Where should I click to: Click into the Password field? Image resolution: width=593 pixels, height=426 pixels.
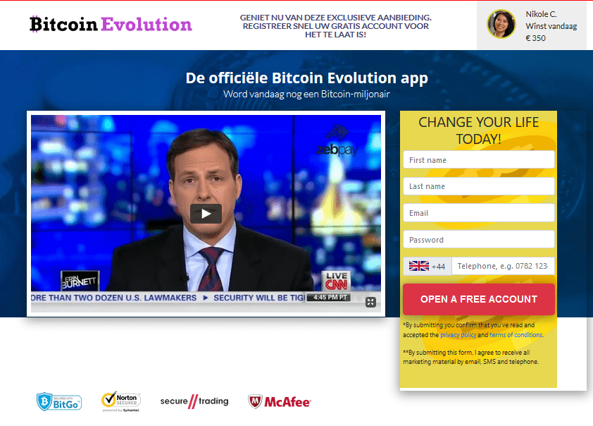[479, 239]
